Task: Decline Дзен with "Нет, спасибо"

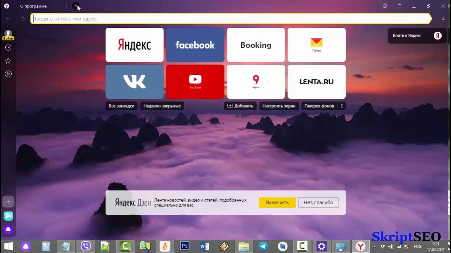Action: pyautogui.click(x=319, y=202)
